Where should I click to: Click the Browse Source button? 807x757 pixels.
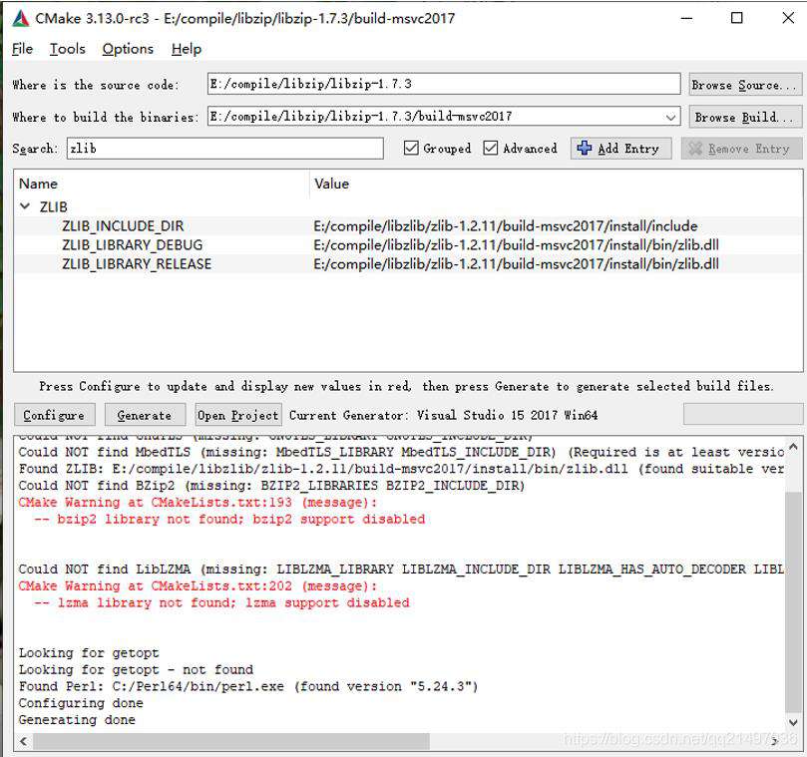[745, 85]
